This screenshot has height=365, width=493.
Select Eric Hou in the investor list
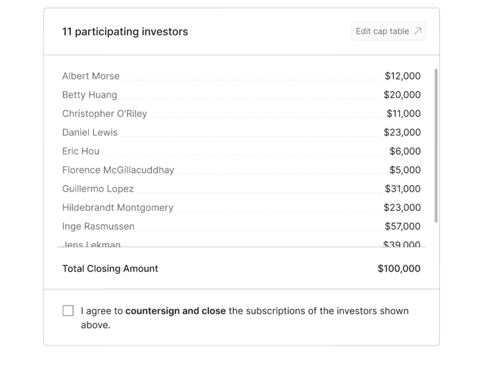tap(81, 151)
